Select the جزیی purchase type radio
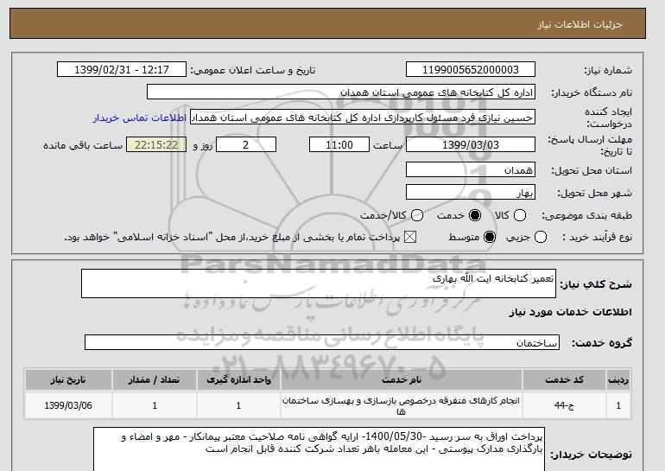The height and width of the screenshot is (471, 665). [541, 237]
